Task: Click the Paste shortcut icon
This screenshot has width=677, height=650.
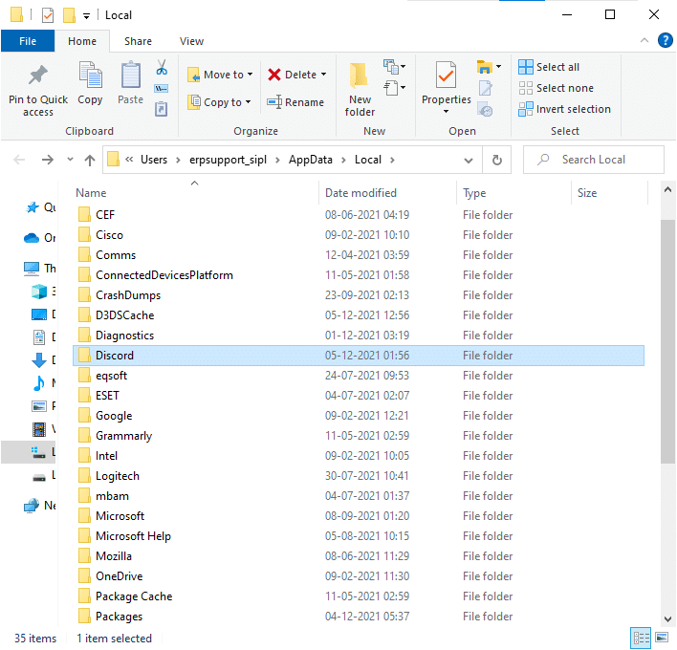Action: 161,109
